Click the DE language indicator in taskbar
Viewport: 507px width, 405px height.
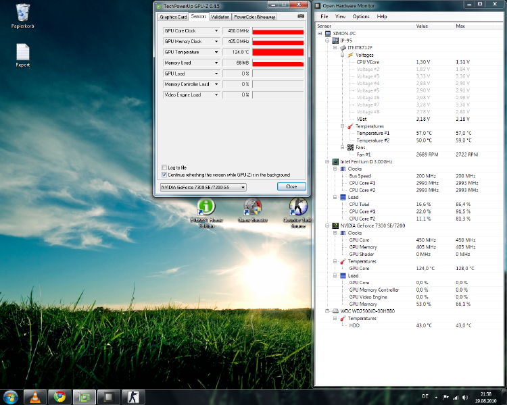(425, 396)
